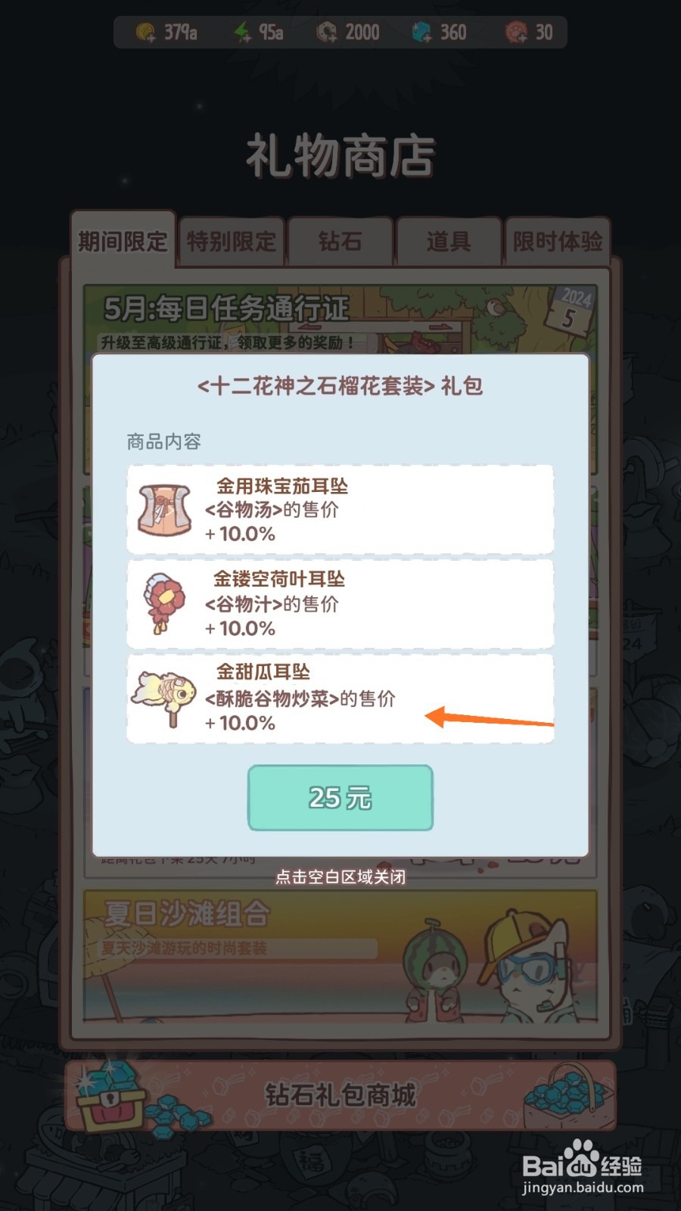Tap 点击空白区域关闭 to dismiss popup
The height and width of the screenshot is (1211, 681).
340,877
